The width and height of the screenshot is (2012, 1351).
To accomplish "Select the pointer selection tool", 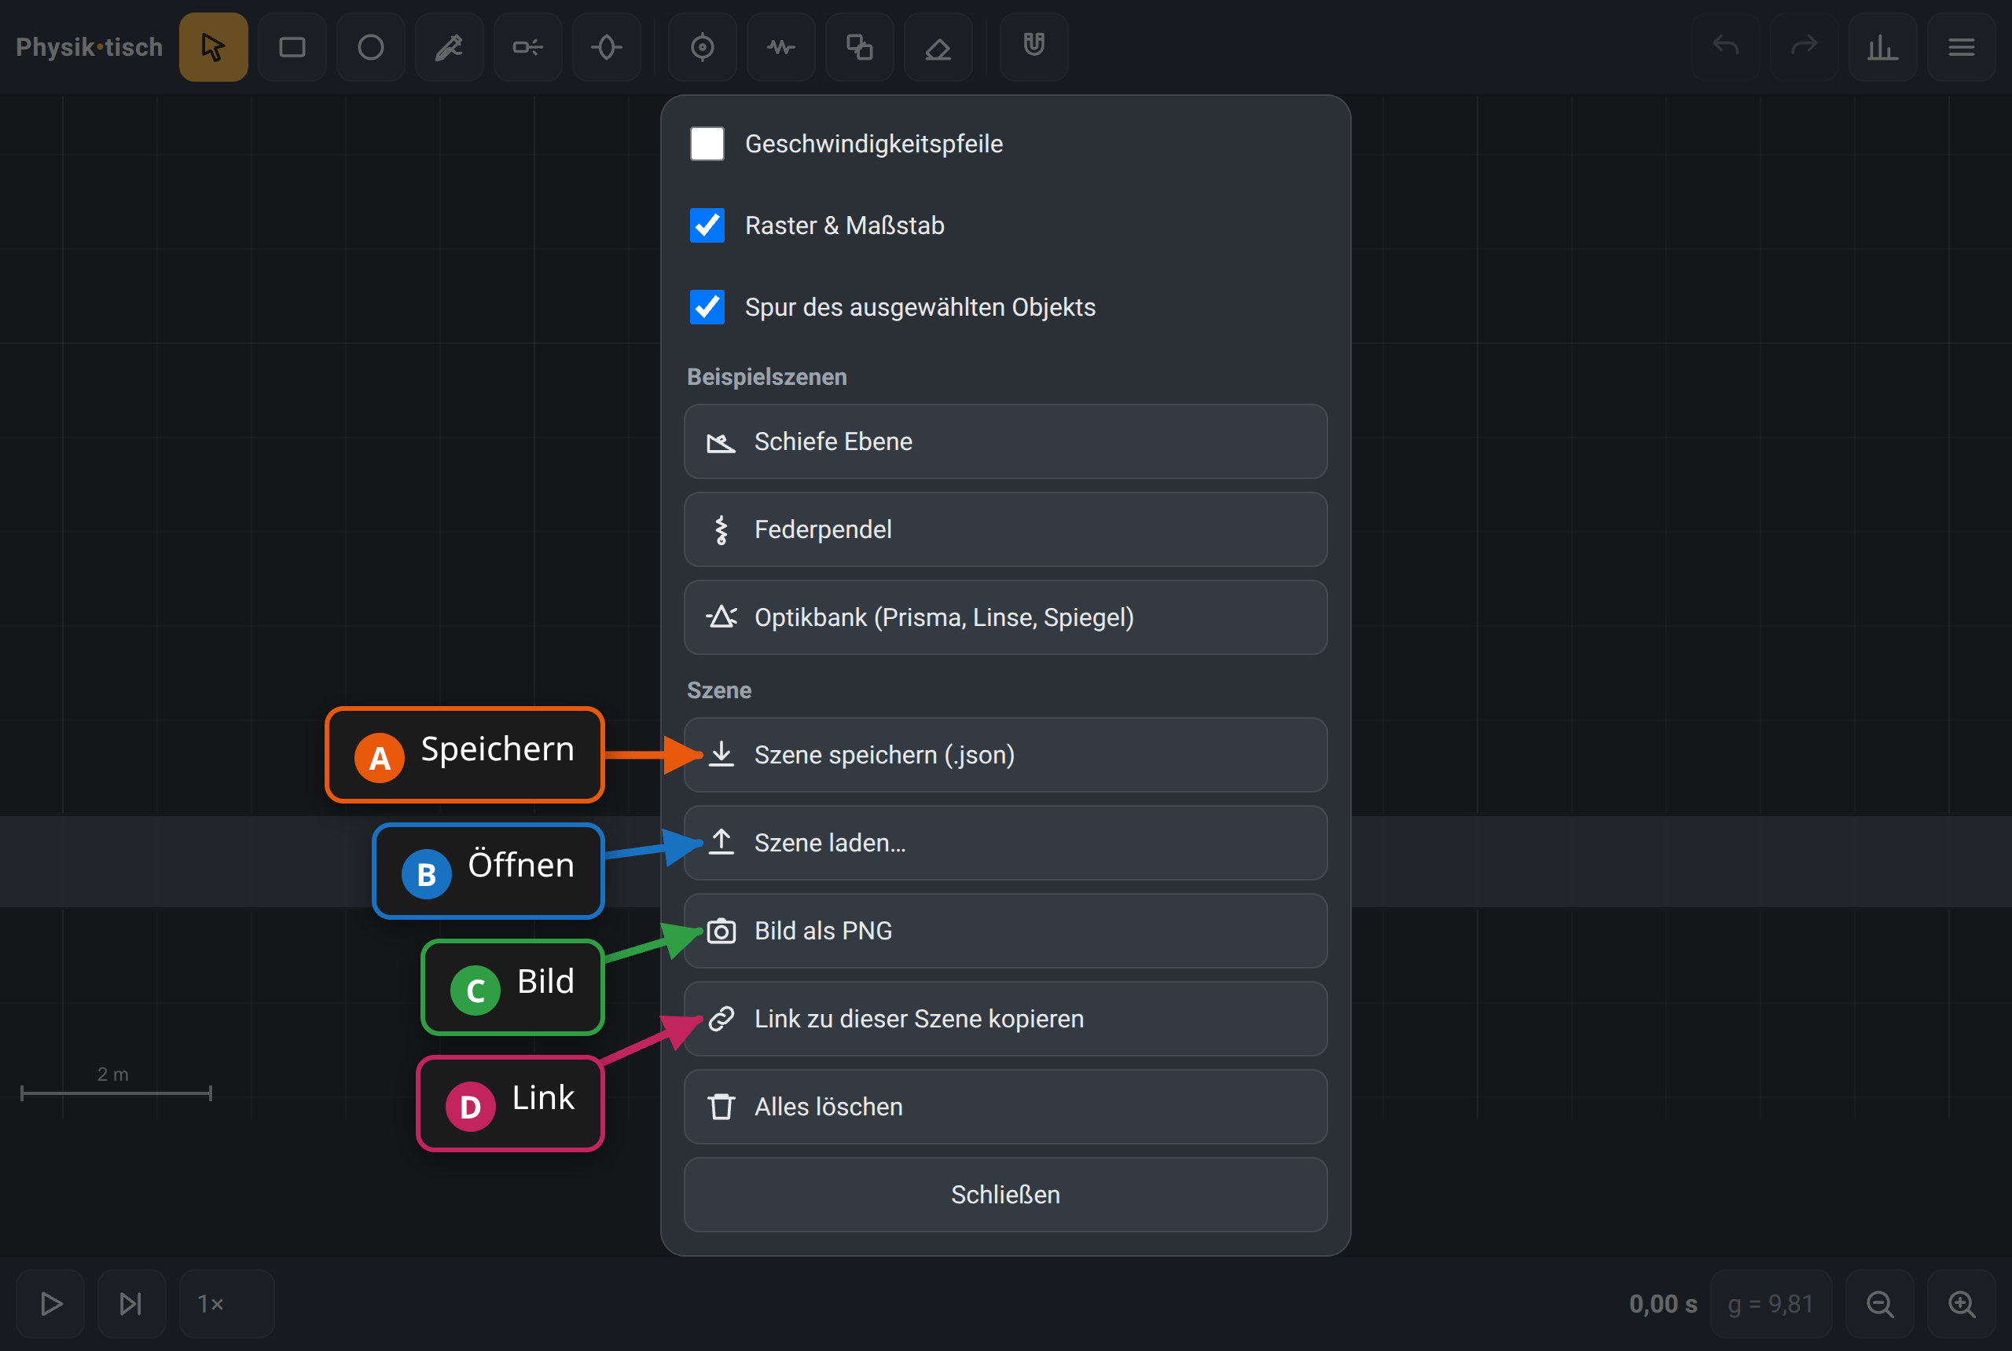I will tap(213, 47).
